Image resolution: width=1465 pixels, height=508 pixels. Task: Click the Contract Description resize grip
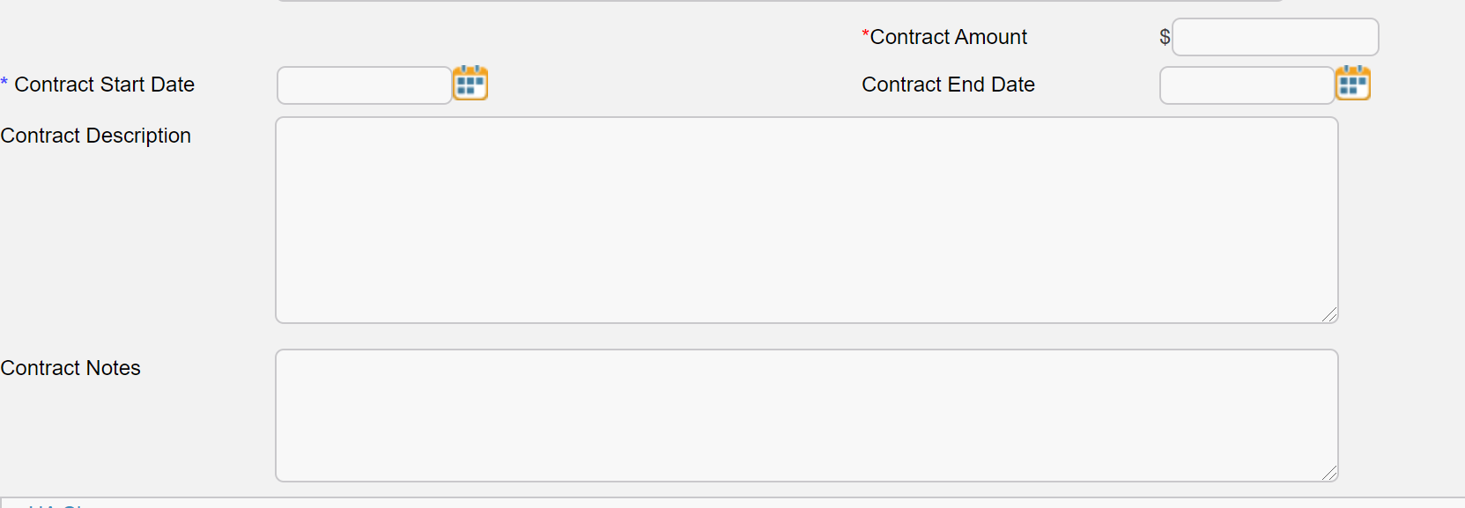click(x=1329, y=314)
